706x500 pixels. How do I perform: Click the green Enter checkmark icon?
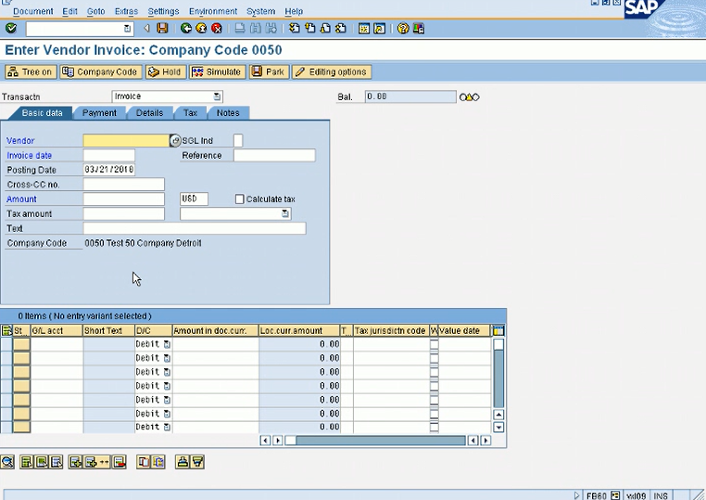[11, 29]
